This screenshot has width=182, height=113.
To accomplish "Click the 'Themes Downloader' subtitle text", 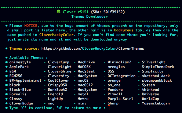I will (89, 16).
